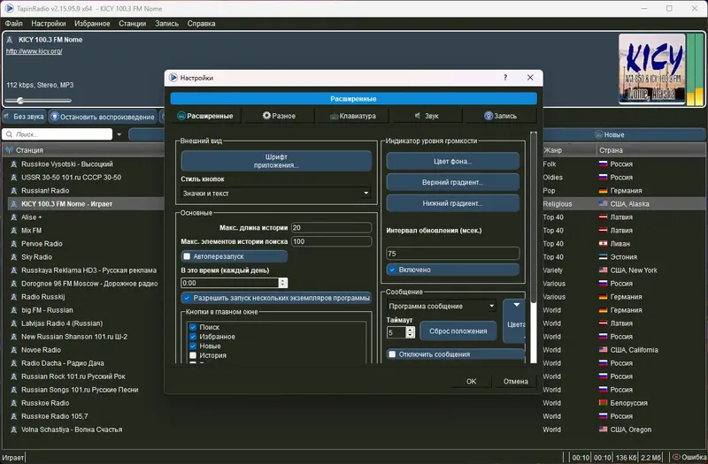The height and width of the screenshot is (464, 708).
Task: Click the Макс. длина истории field
Action: tap(331, 228)
